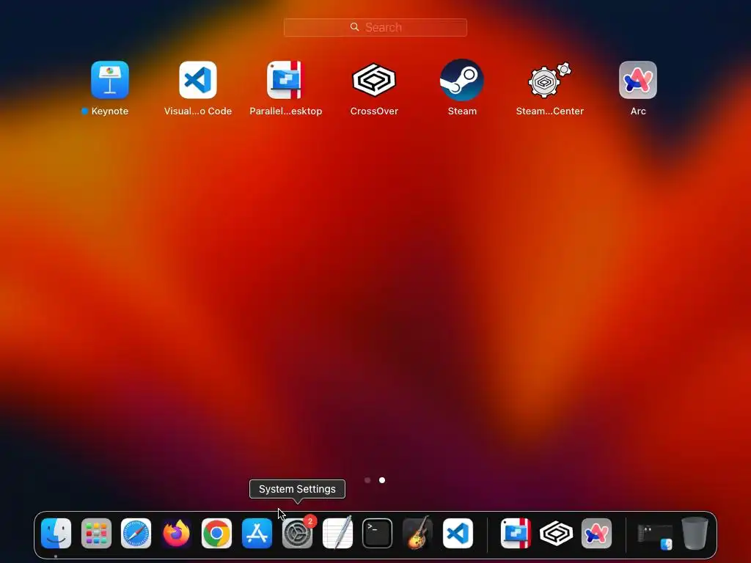
Task: Click the "CrossOver" label text
Action: pos(374,111)
